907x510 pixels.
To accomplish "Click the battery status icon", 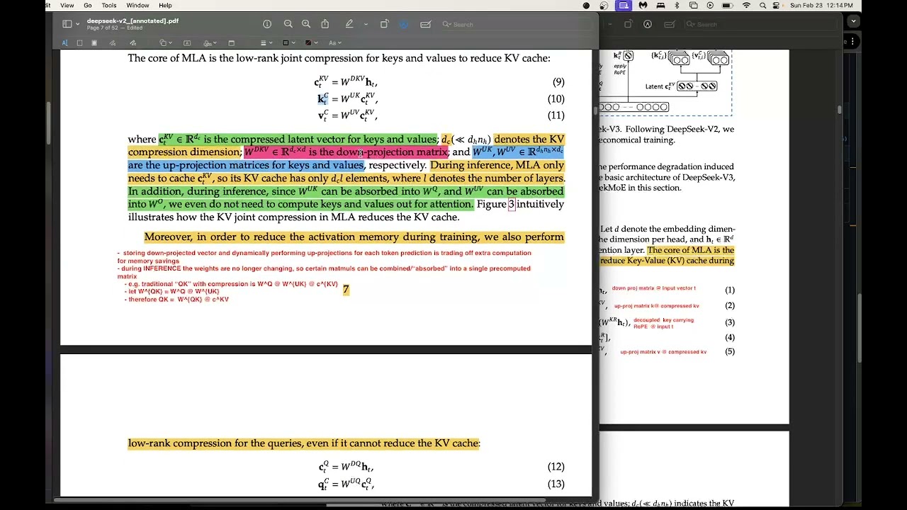I will pos(727,6).
